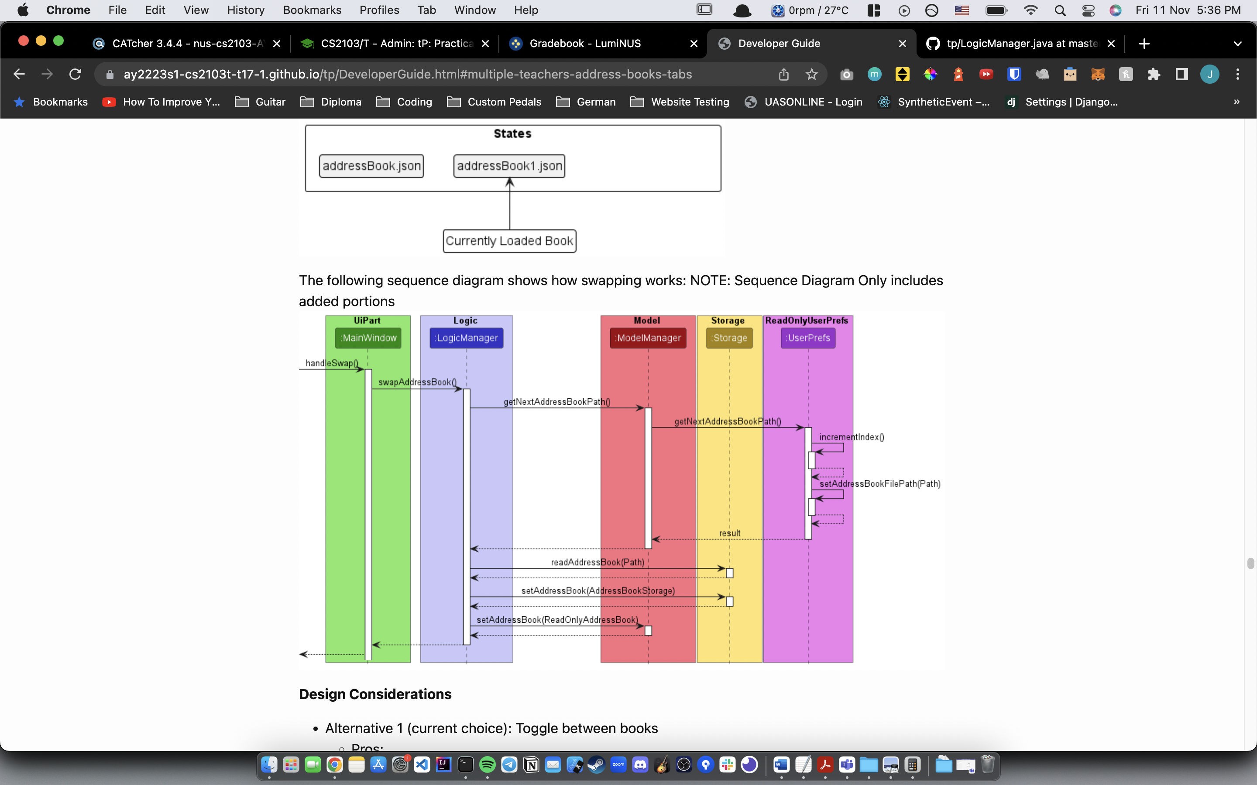Toggle the side panel icon
Screen dimensions: 1257x785
(1181, 74)
